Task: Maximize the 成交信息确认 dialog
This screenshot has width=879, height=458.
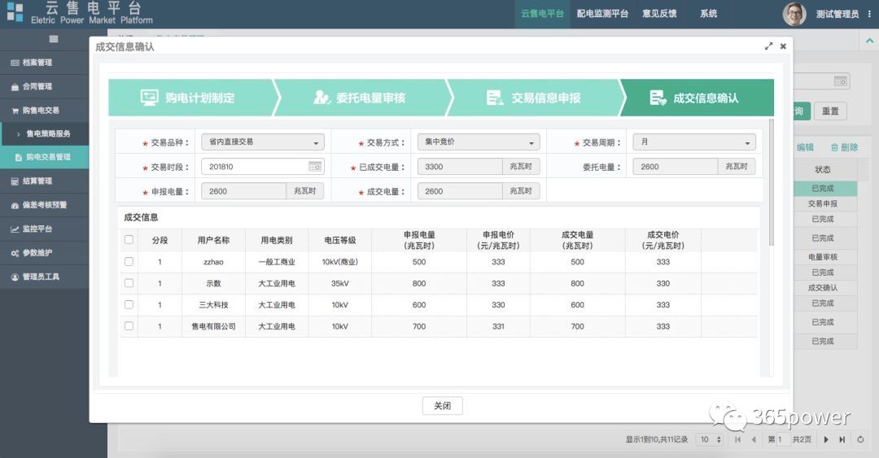Action: [768, 47]
